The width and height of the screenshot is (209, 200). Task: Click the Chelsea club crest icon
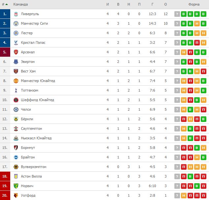pos(16,109)
